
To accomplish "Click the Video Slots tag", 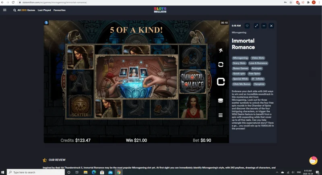I will coord(258,58).
